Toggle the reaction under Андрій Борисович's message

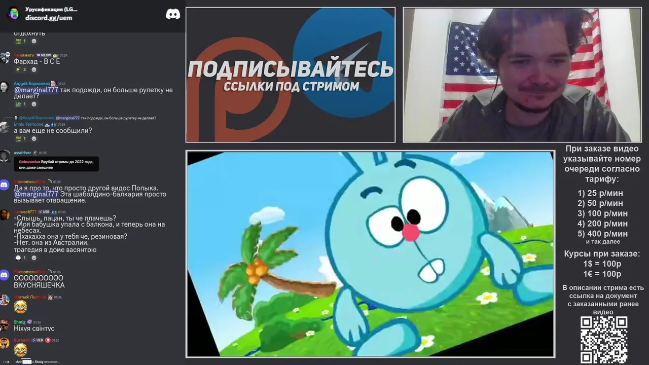(x=21, y=104)
